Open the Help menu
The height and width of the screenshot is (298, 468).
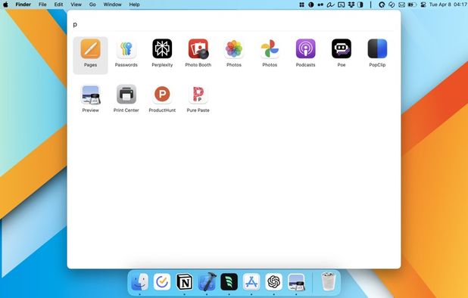click(134, 5)
